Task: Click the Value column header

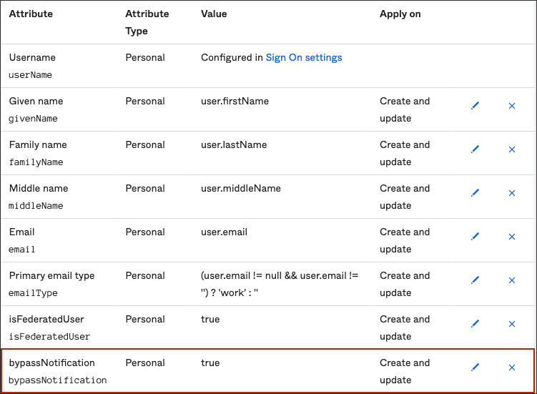Action: click(x=214, y=14)
